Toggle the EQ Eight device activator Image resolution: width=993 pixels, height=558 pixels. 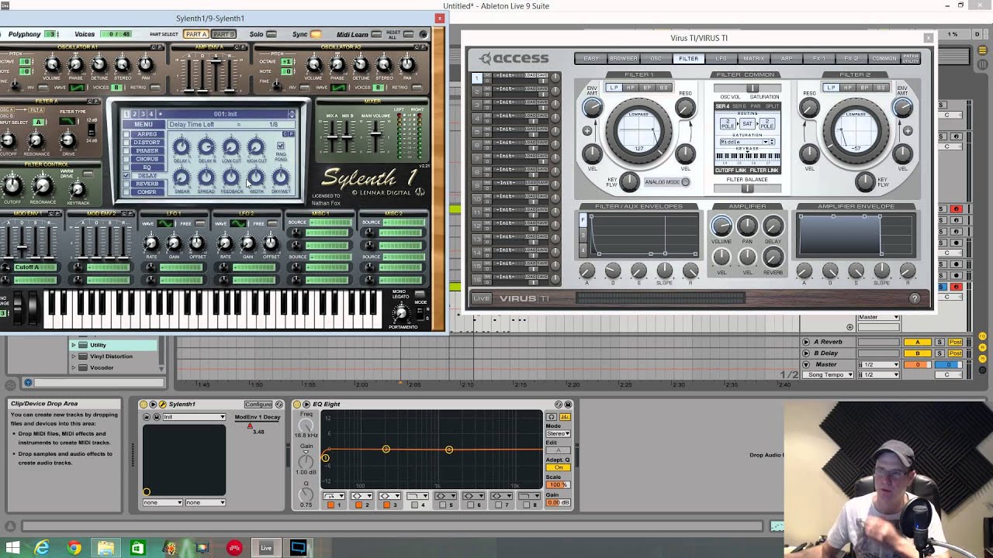[x=297, y=404]
